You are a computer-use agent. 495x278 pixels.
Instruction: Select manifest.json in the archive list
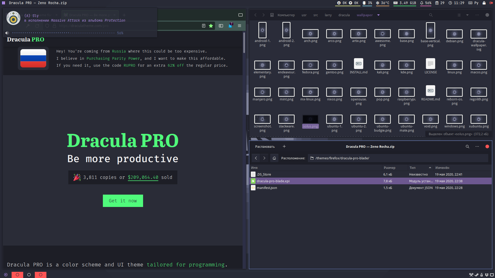(x=267, y=188)
